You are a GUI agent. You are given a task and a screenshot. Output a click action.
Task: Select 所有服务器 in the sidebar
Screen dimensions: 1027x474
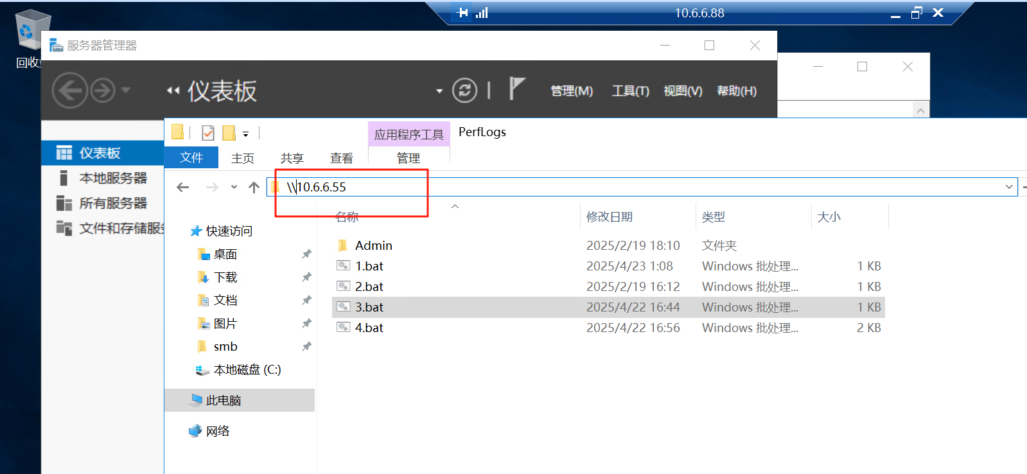pyautogui.click(x=103, y=203)
